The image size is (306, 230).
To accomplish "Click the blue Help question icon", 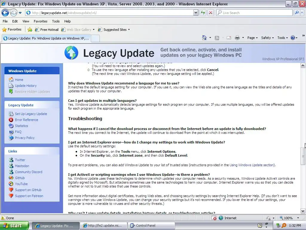I will click(x=293, y=38).
